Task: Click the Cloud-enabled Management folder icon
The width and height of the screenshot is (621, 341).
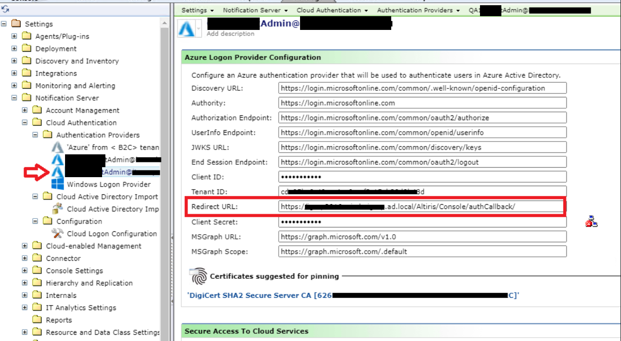Action: coord(37,246)
